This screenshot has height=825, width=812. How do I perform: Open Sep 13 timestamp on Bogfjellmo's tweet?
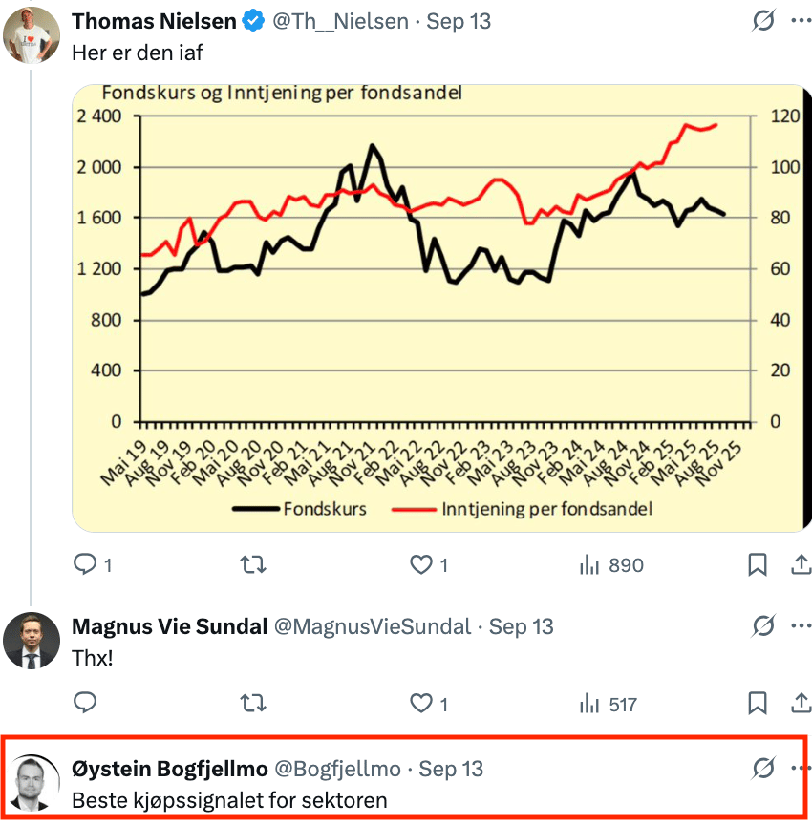(x=451, y=768)
